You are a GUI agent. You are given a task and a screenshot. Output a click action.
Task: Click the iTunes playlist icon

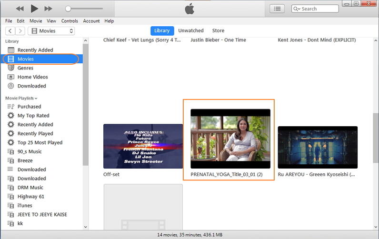pos(11,205)
